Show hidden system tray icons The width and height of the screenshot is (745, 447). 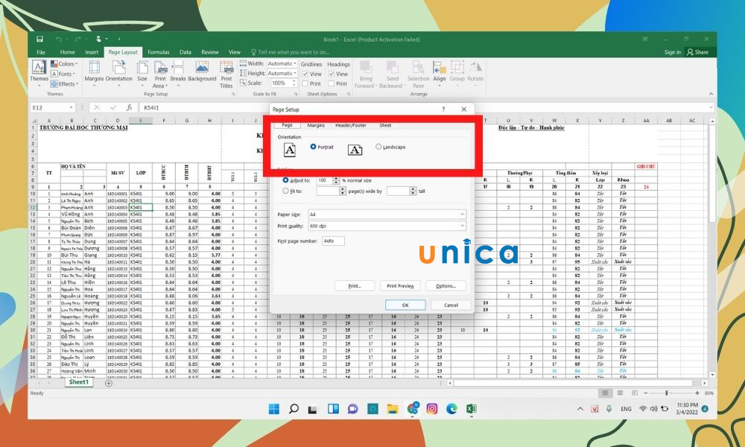[580, 408]
